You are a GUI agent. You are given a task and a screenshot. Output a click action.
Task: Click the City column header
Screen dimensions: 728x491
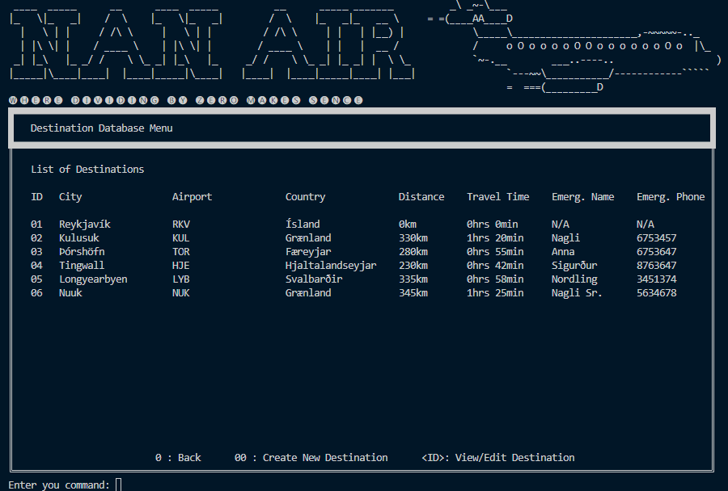coord(70,197)
